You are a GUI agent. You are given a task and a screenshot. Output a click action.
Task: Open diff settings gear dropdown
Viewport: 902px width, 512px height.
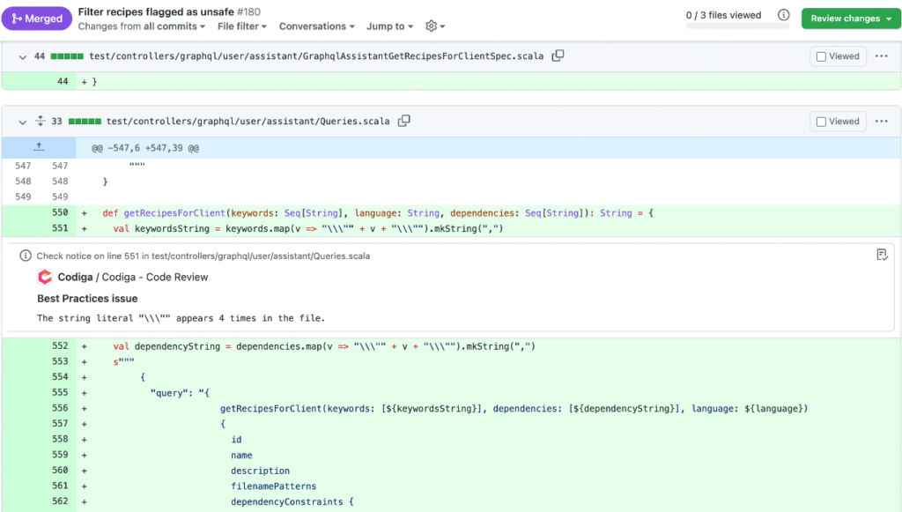point(435,26)
